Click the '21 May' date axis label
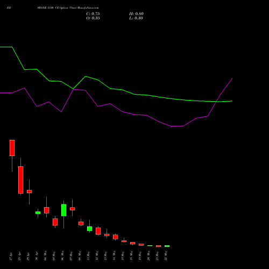 coord(157,256)
